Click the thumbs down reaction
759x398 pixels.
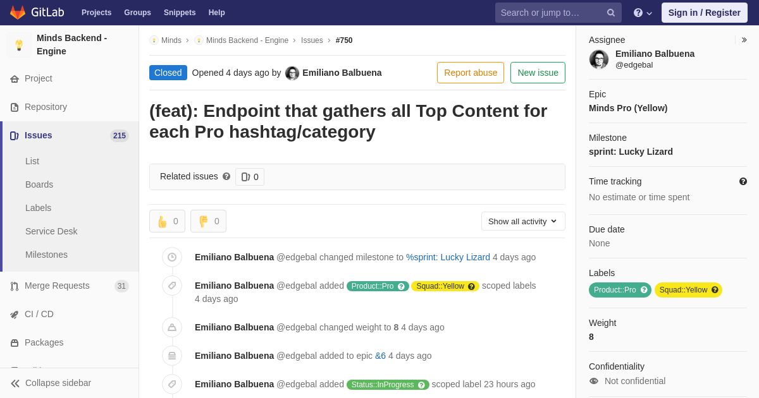pos(208,221)
